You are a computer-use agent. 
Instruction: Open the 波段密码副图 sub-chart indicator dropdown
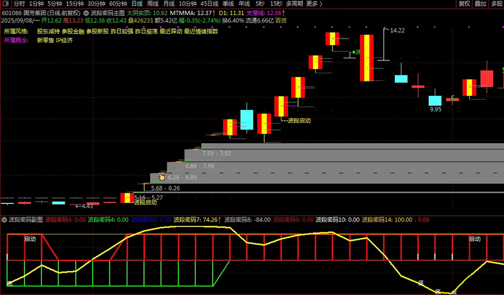pos(4,220)
